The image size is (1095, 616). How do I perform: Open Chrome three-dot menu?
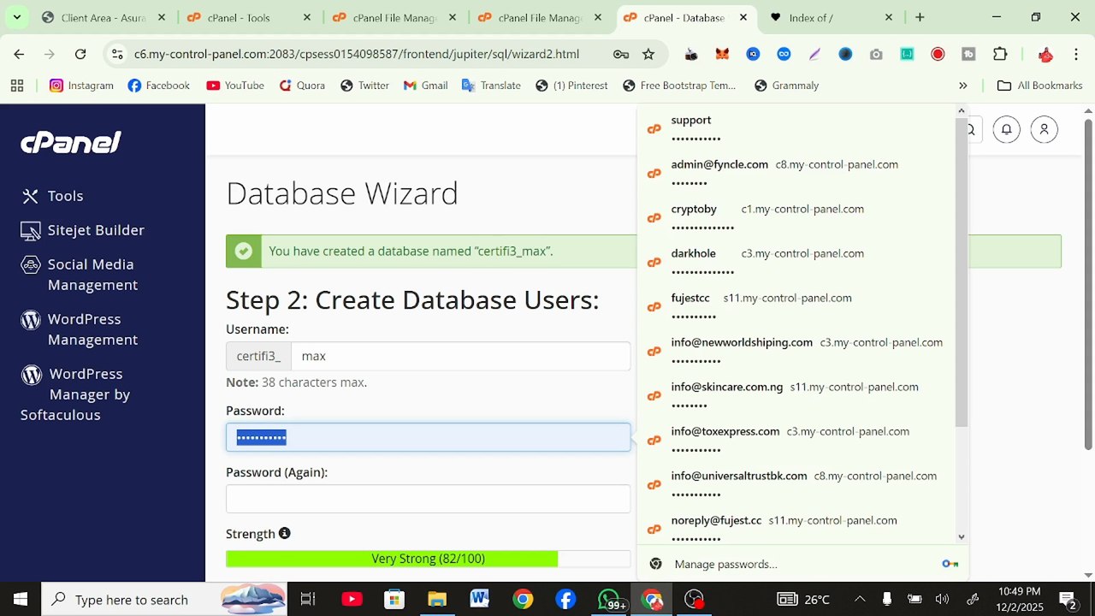coord(1076,54)
